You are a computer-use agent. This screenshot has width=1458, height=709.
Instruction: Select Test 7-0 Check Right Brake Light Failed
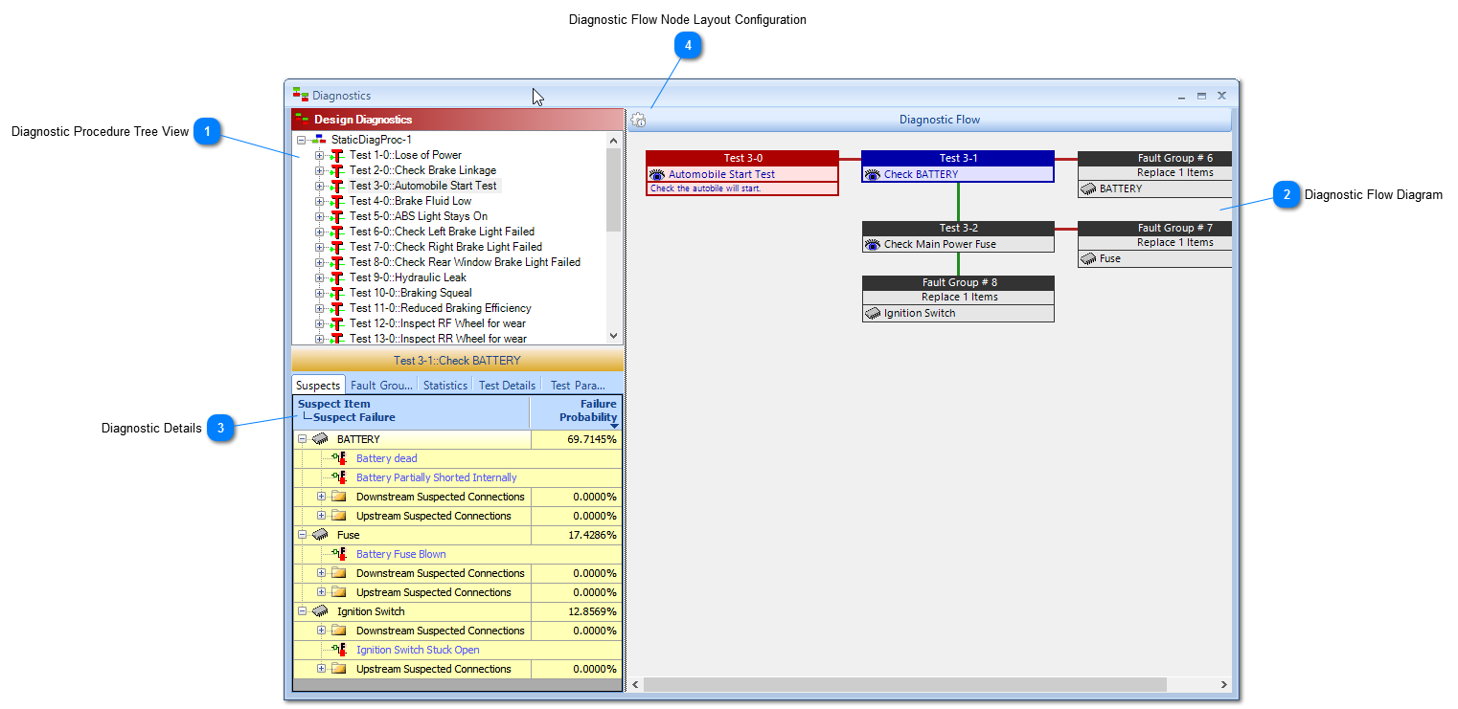tap(445, 247)
